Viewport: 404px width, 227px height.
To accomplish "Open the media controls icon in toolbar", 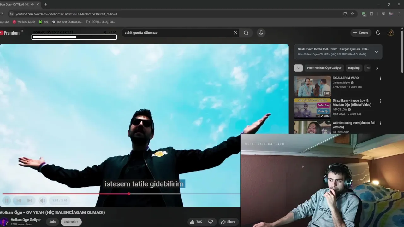I will (x=383, y=14).
